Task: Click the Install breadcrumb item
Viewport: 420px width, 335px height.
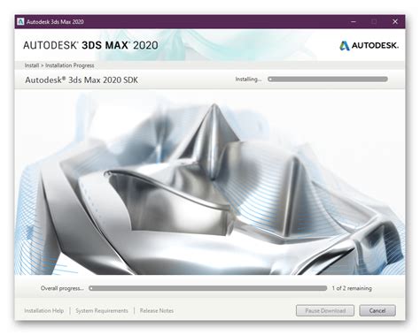Action: tap(32, 65)
